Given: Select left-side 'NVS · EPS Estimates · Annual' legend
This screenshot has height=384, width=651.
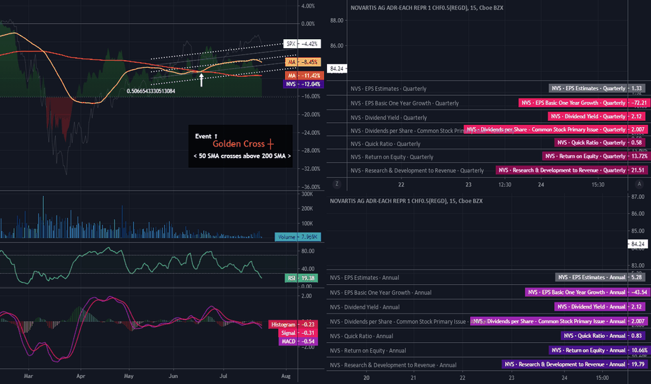Looking at the screenshot, I should point(364,278).
